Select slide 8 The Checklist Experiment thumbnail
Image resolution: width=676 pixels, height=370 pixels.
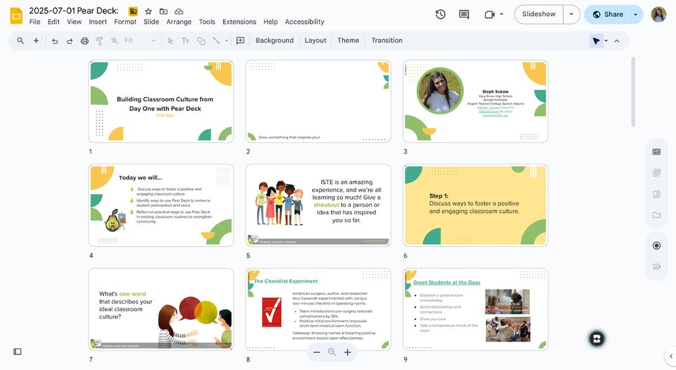coord(318,309)
